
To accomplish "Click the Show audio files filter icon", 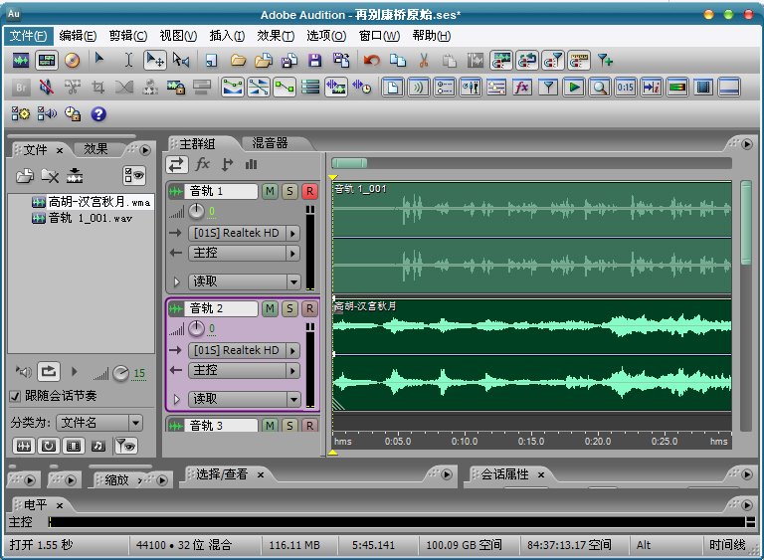I will tap(24, 446).
